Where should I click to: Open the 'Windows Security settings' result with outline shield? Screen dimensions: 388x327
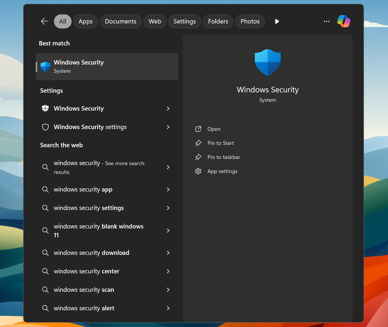[90, 127]
